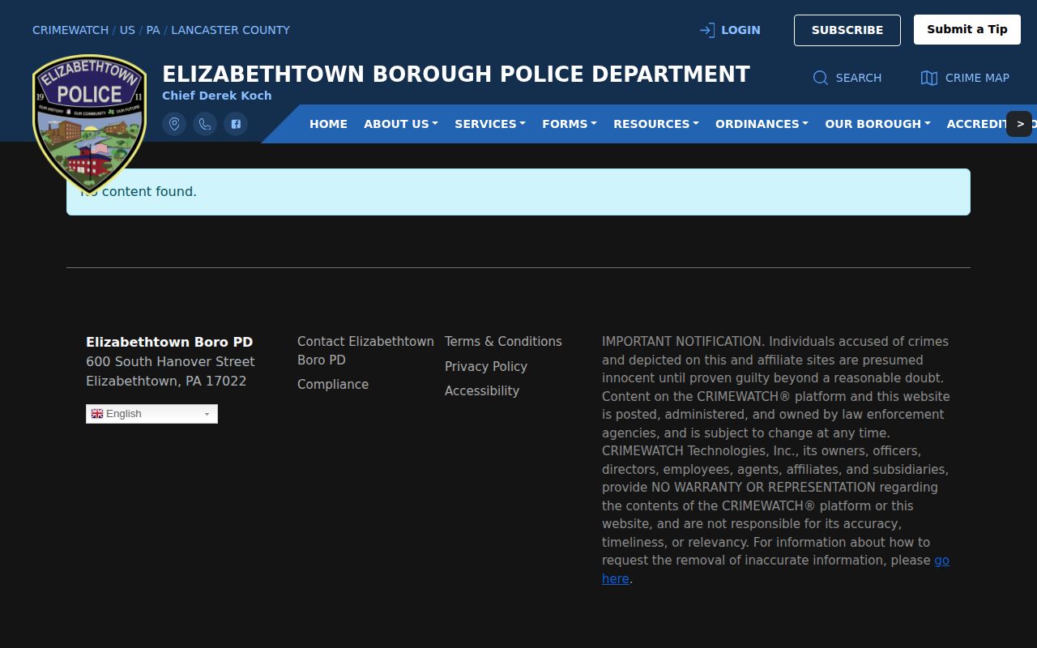Open the Accessibility footer link
The width and height of the screenshot is (1037, 648).
[x=482, y=390]
